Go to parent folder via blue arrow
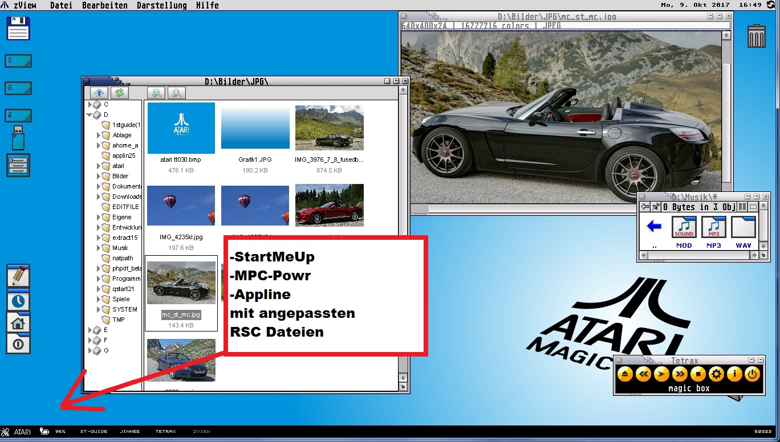780x442 pixels. pos(654,227)
